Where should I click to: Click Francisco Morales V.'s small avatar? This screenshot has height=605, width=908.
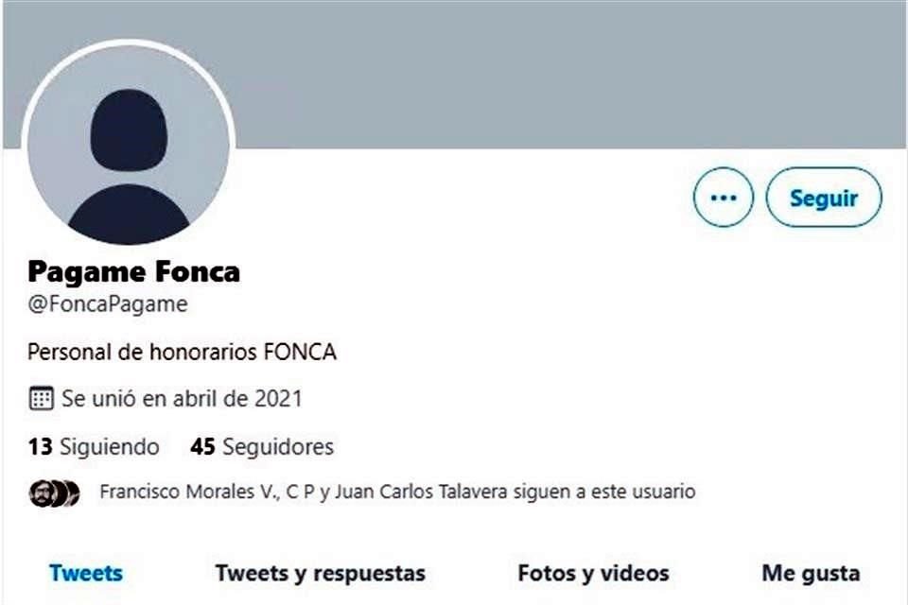[43, 492]
